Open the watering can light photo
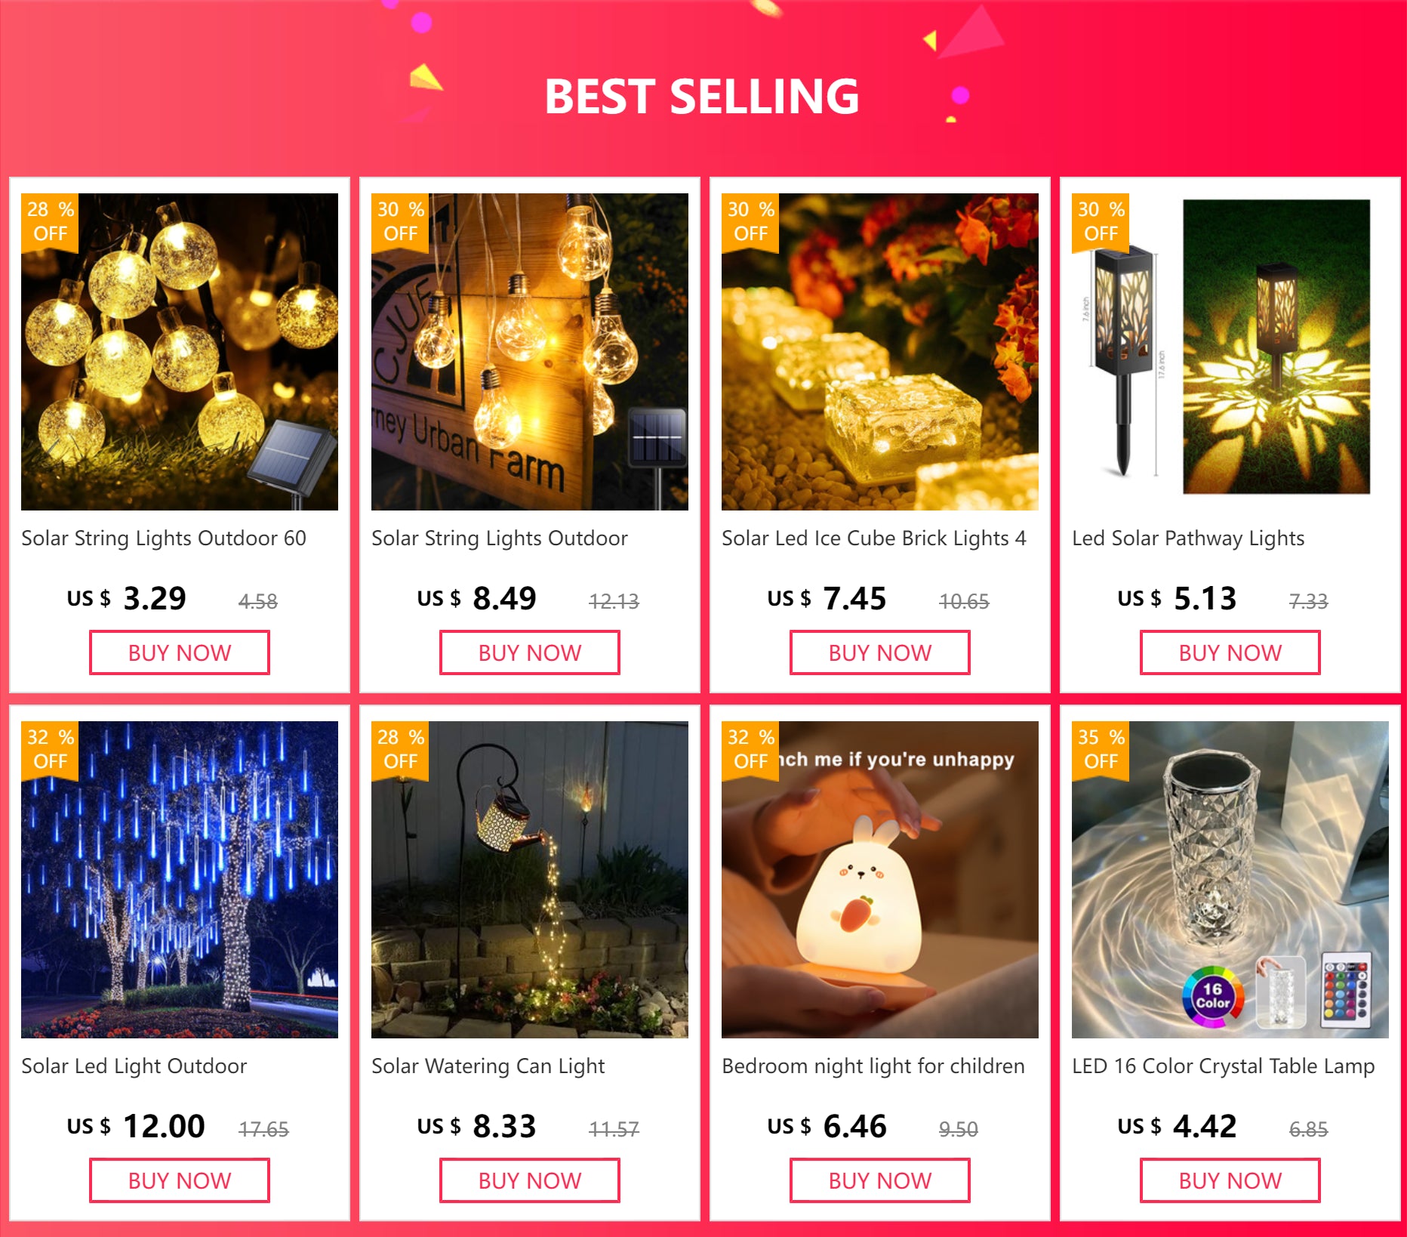Screen dimensions: 1407x1237 pos(530,880)
